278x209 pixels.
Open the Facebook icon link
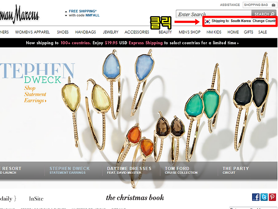click(x=256, y=197)
